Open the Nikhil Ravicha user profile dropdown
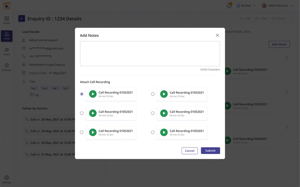The height and width of the screenshot is (187, 300). point(277,6)
